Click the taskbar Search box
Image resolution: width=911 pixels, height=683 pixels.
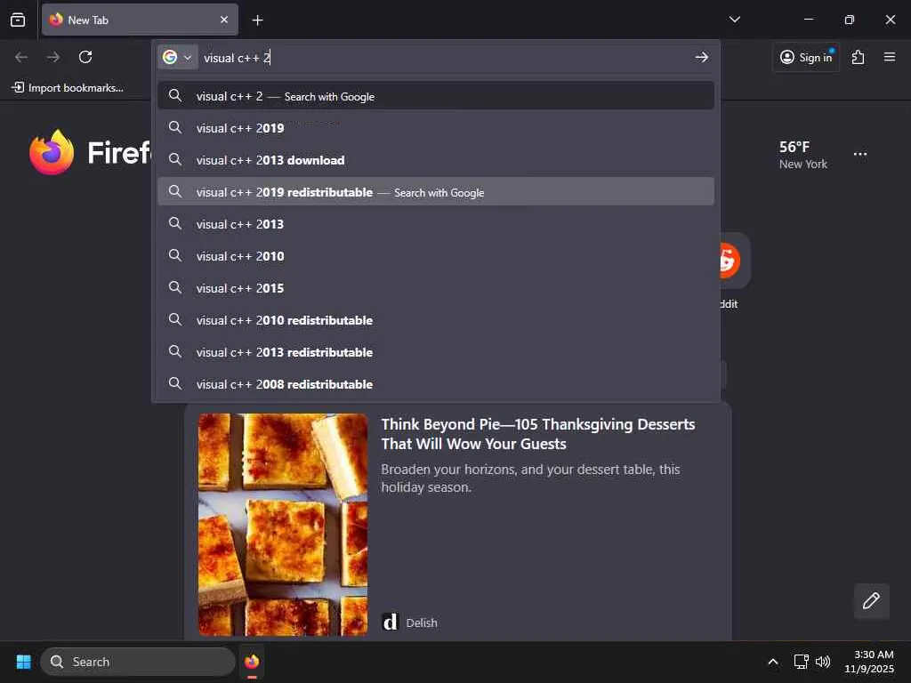point(138,662)
